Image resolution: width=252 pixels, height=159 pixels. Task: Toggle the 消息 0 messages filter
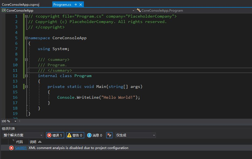point(95,135)
